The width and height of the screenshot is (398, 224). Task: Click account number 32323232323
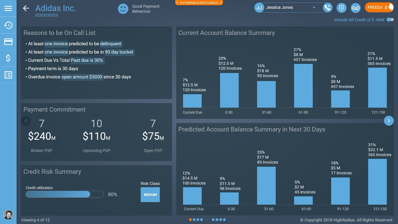coord(46,15)
